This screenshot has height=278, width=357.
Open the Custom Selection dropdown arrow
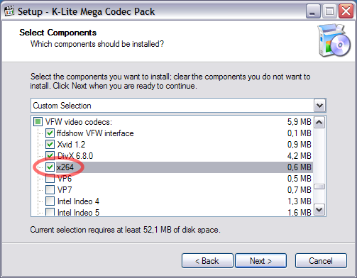click(x=319, y=106)
